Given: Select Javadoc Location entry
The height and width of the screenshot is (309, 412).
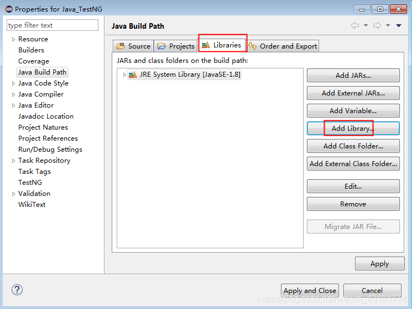Looking at the screenshot, I should 46,116.
